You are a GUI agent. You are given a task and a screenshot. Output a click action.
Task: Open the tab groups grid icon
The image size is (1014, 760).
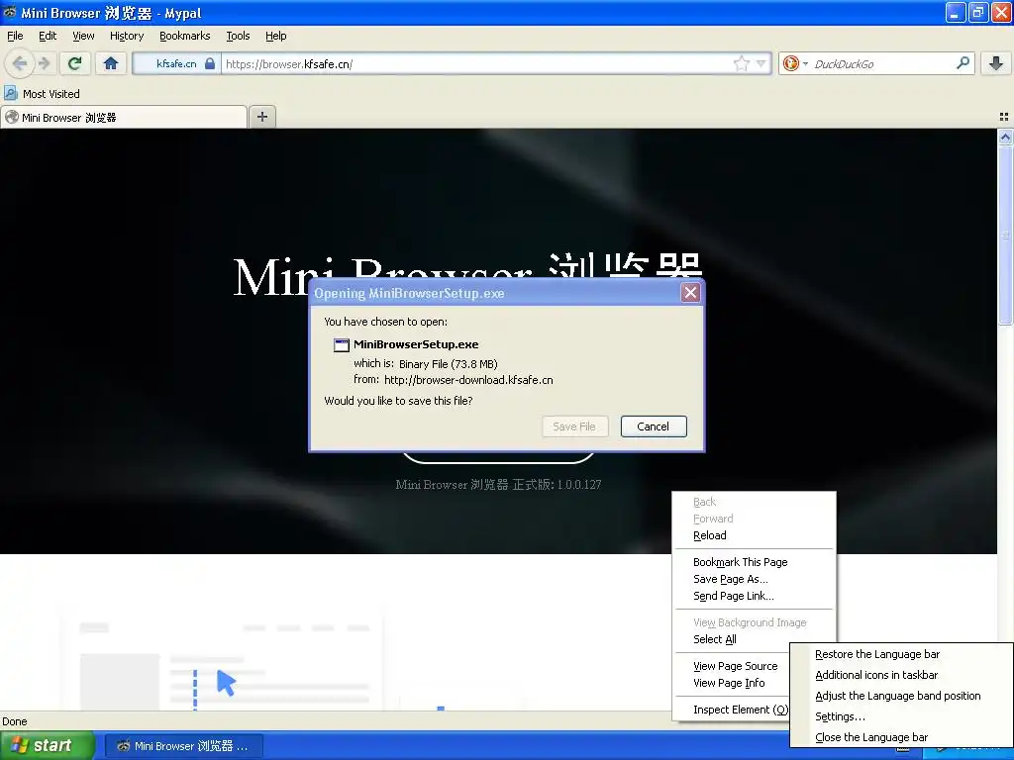(1004, 117)
